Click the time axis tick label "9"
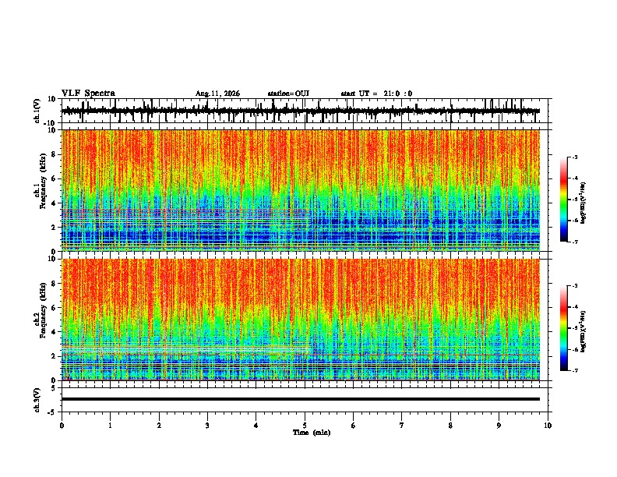Viewport: 617px width, 477px height. [x=499, y=426]
